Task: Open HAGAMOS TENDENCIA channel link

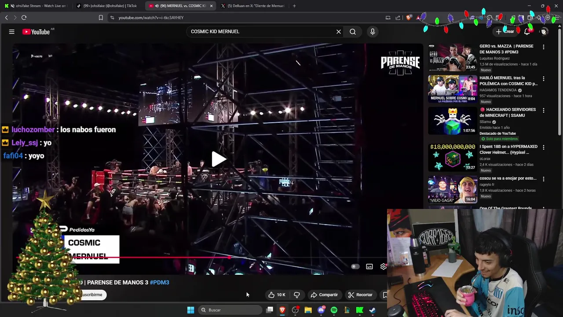Action: 498,90
